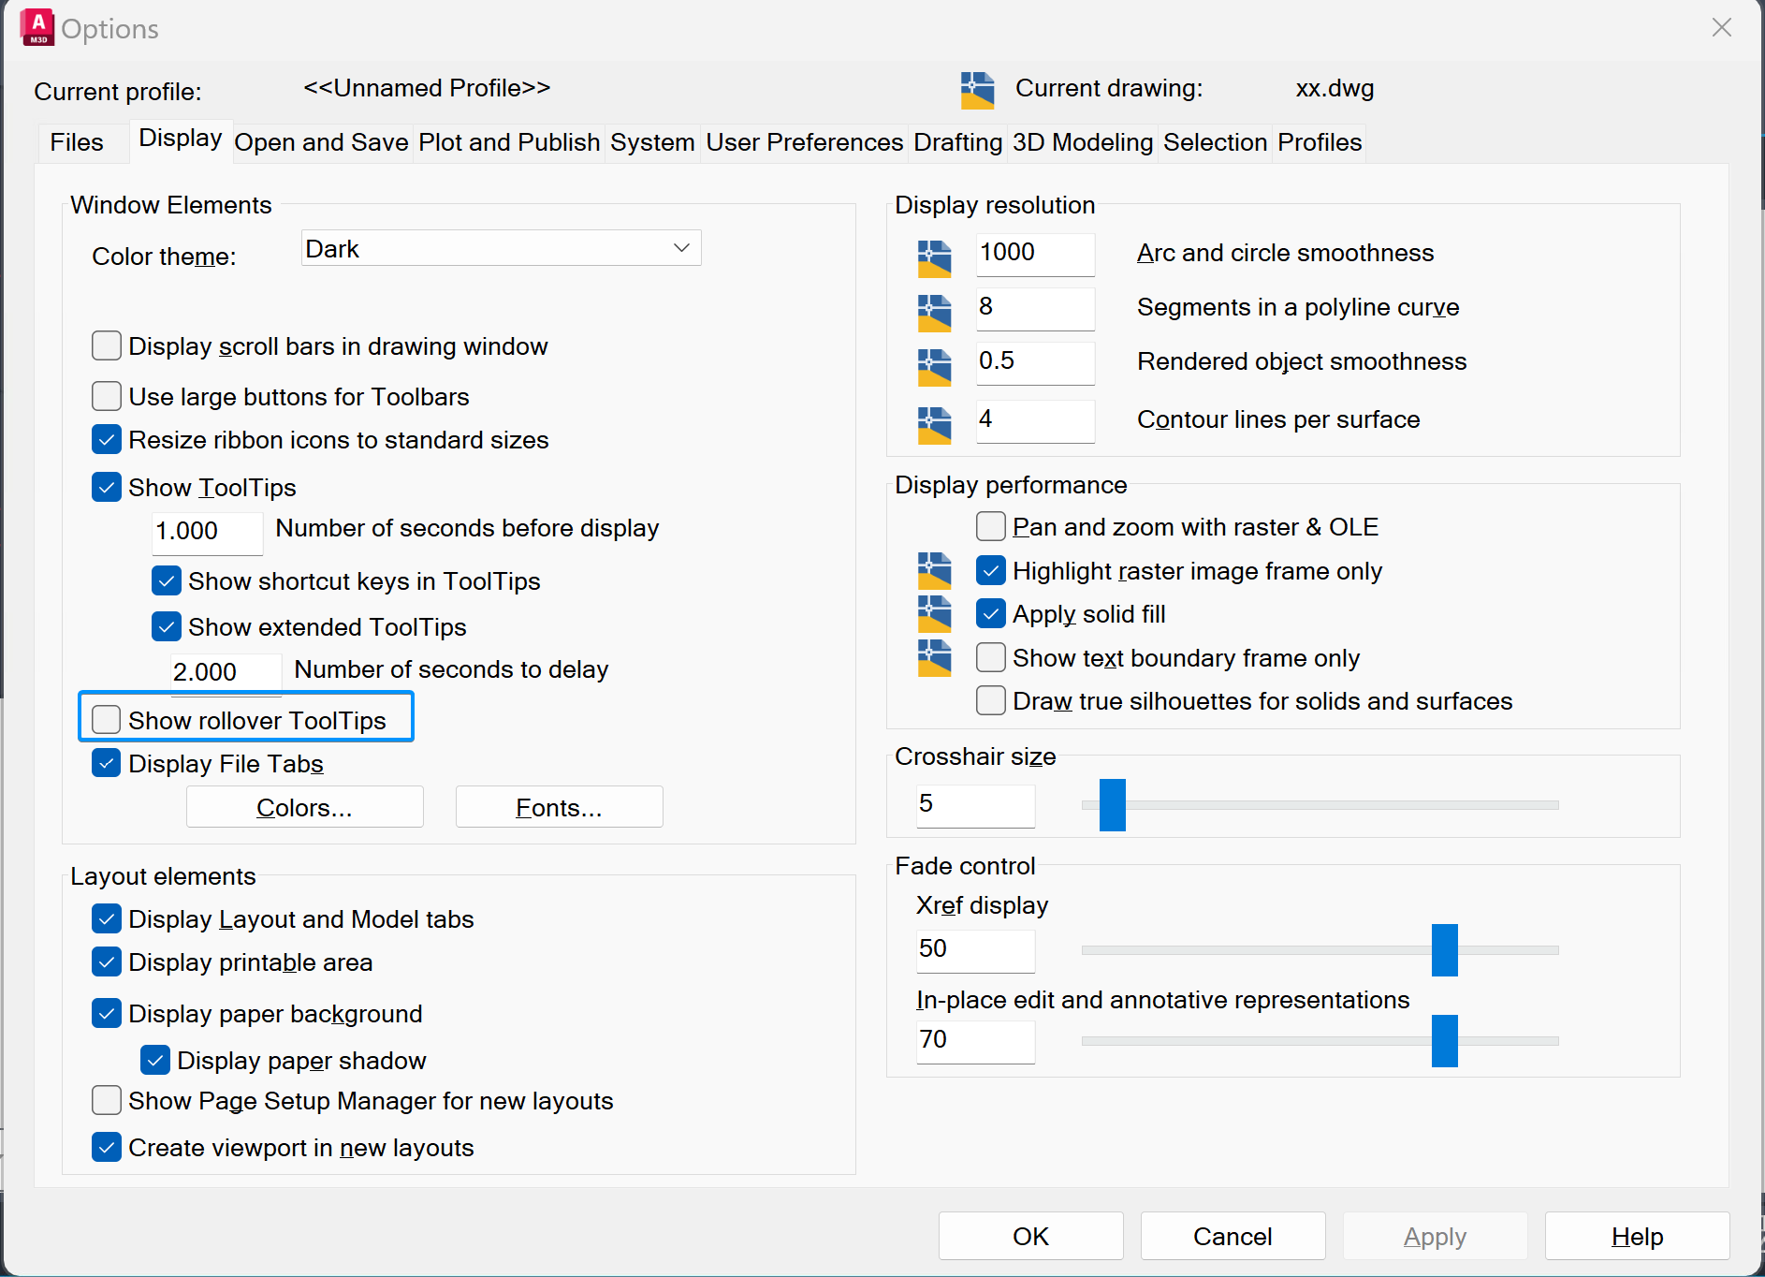Switch to the Drafting tab

[957, 142]
